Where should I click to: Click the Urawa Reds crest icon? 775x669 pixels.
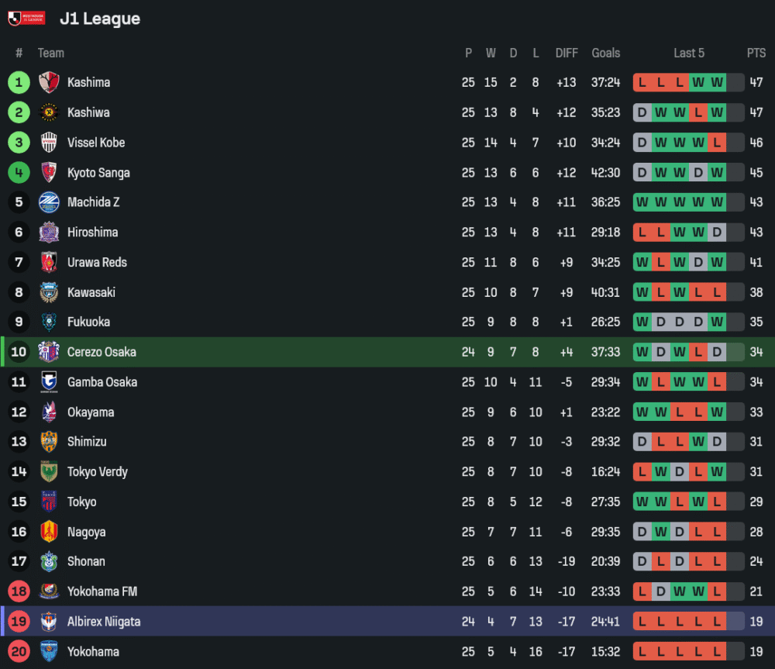click(49, 262)
